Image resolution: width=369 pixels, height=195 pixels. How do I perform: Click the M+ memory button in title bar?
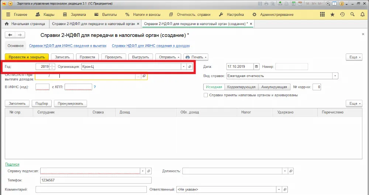314,4
